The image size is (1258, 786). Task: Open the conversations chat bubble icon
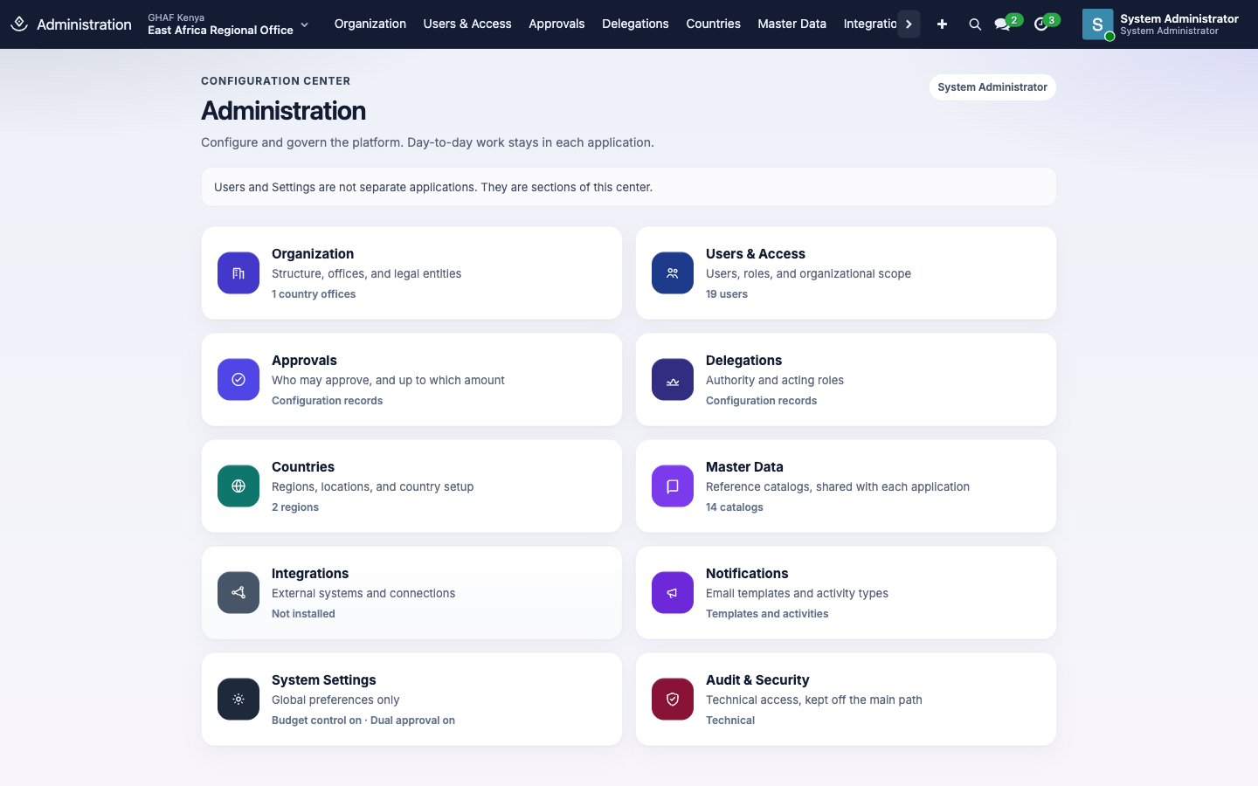(1002, 24)
